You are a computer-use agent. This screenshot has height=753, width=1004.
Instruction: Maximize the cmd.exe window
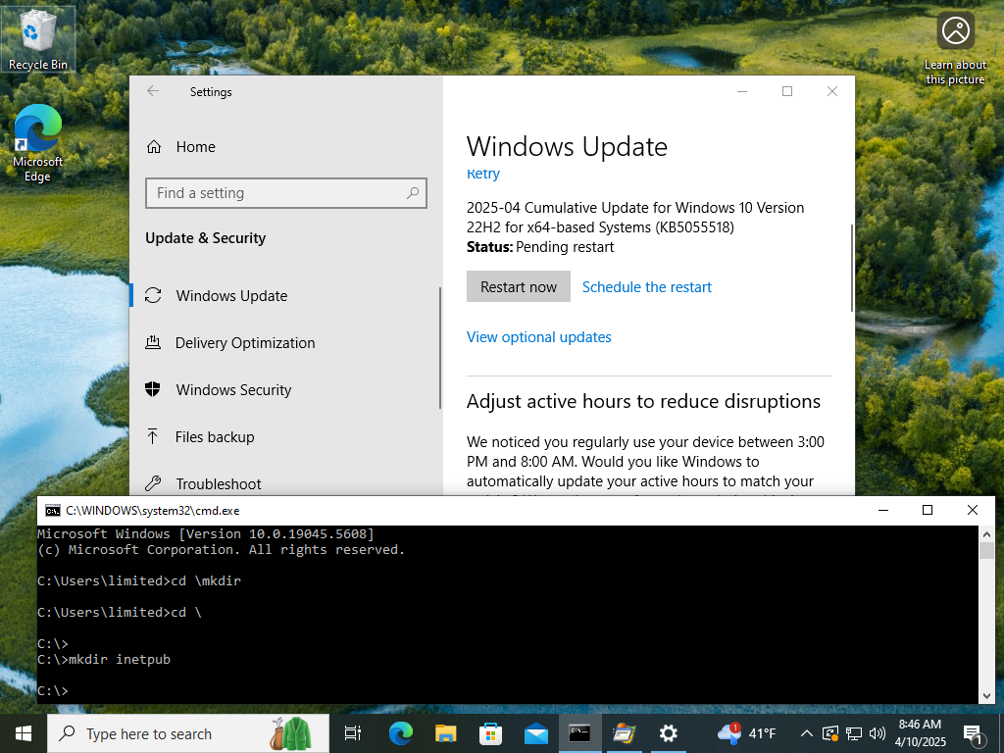pos(928,510)
